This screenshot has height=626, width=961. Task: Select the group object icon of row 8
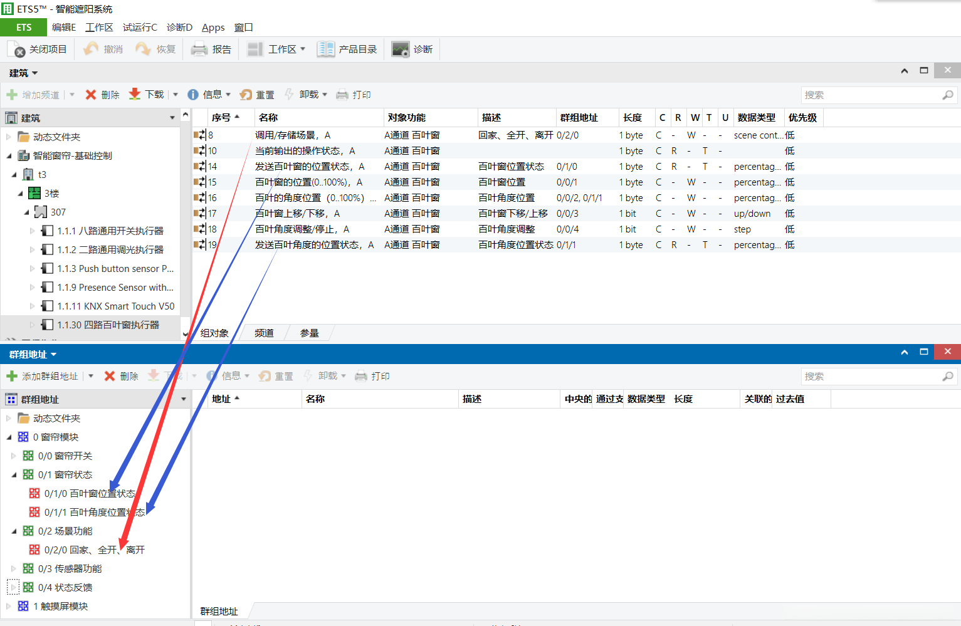tap(200, 135)
